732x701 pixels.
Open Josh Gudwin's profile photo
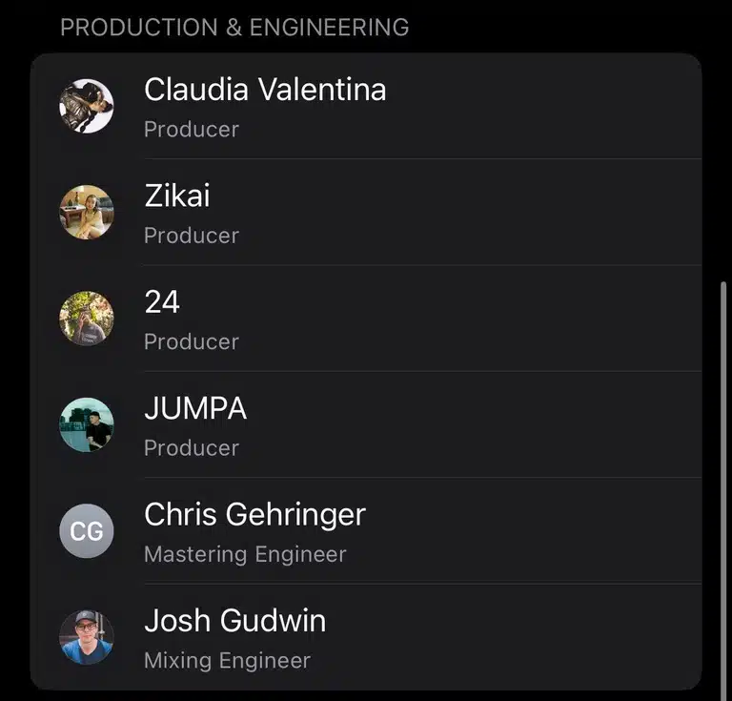tap(87, 637)
